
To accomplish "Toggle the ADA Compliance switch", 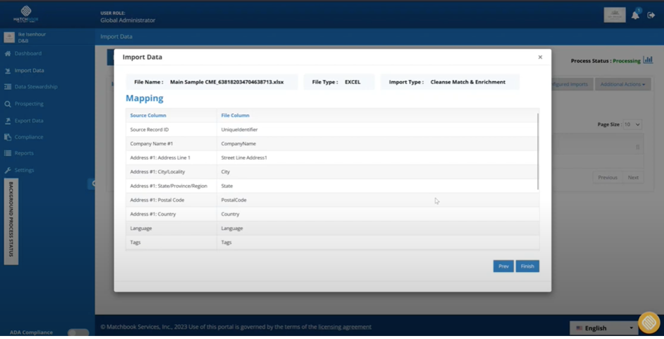I will click(x=78, y=332).
